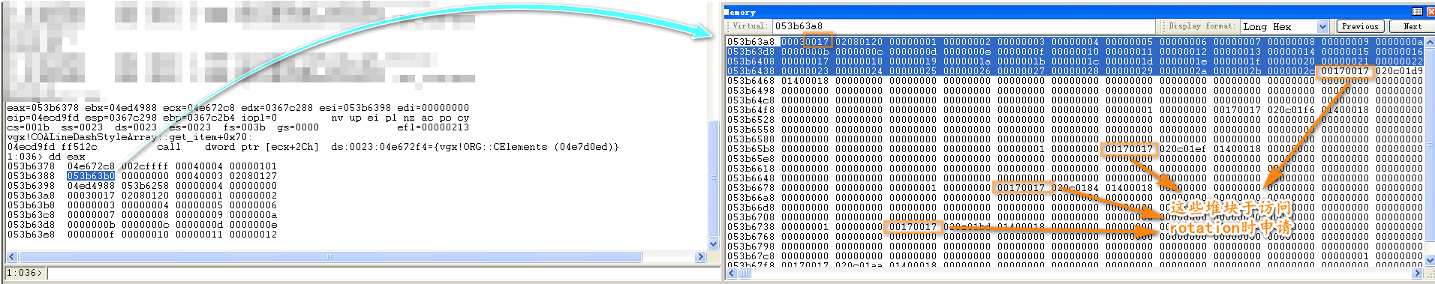
Task: Click the command window horizontal scroll-right arrow
Action: click(700, 257)
